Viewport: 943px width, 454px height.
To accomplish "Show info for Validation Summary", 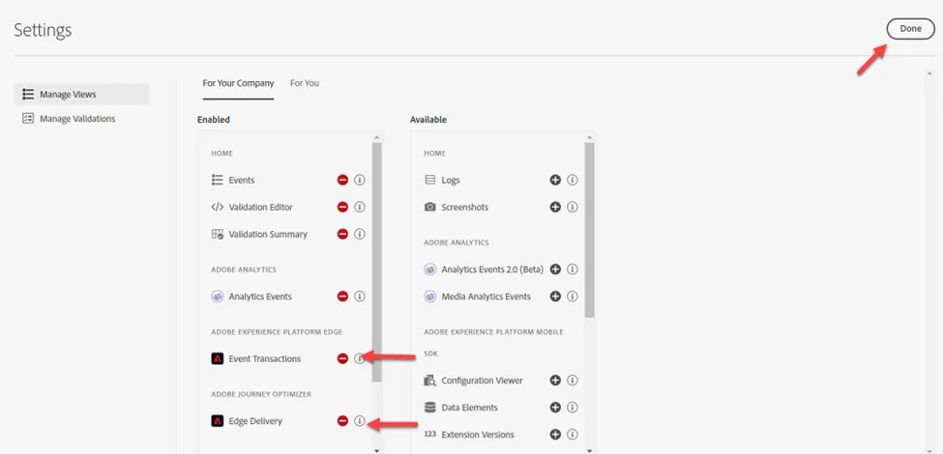I will (x=360, y=234).
